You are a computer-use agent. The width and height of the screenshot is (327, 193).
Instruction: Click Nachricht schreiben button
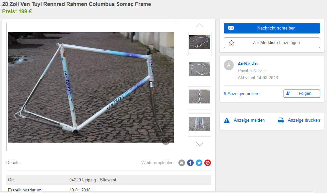(272, 28)
